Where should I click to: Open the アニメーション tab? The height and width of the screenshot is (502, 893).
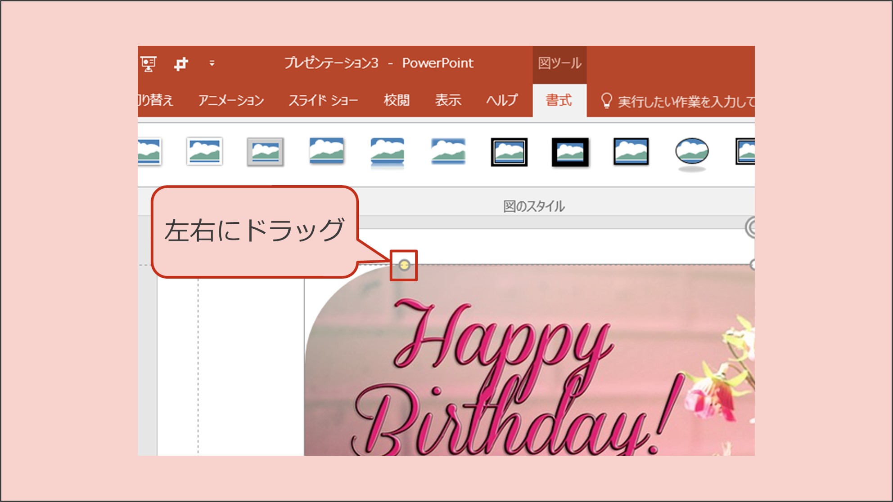tap(231, 100)
